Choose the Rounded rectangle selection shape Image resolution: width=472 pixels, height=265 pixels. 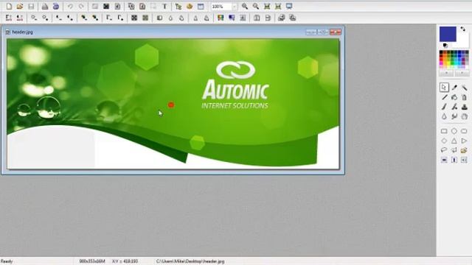pos(464,131)
